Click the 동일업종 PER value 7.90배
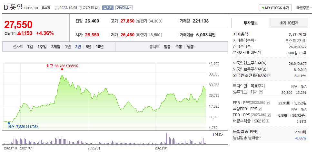 tap(301, 132)
